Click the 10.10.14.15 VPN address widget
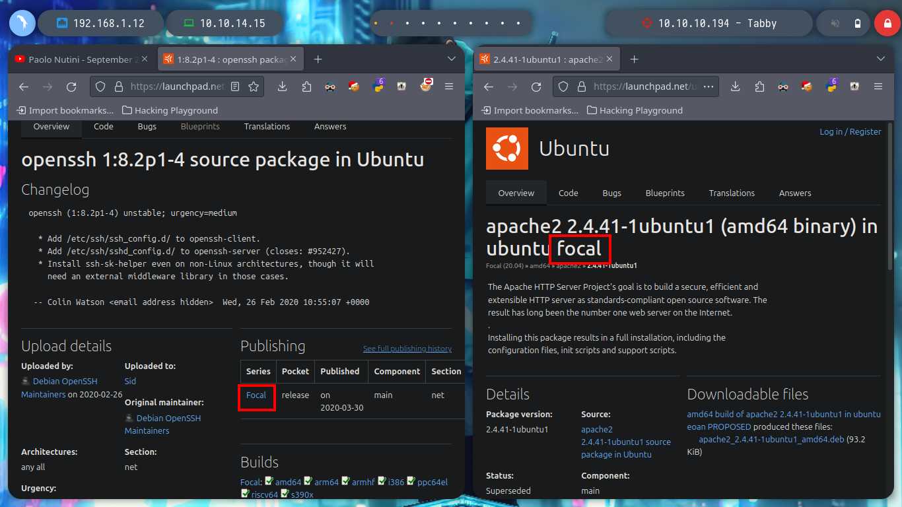902x507 pixels. 225,23
